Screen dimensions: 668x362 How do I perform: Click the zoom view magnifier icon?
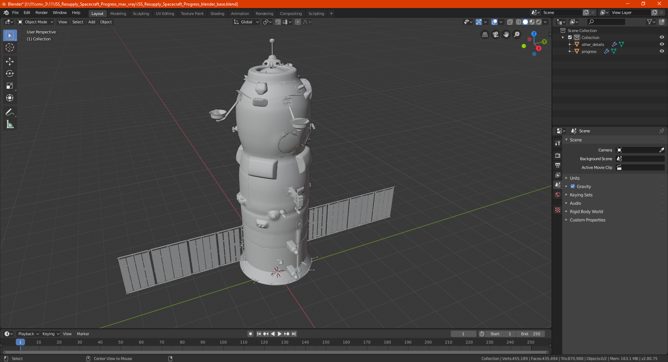(517, 34)
